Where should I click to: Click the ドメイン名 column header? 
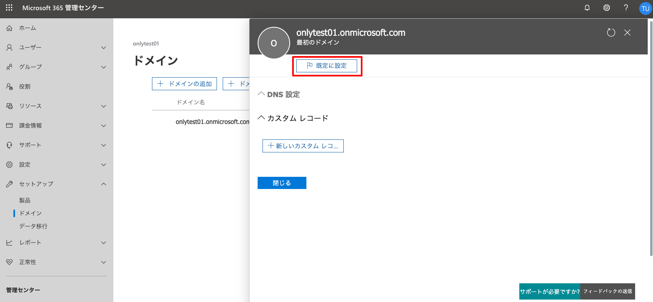tap(191, 102)
